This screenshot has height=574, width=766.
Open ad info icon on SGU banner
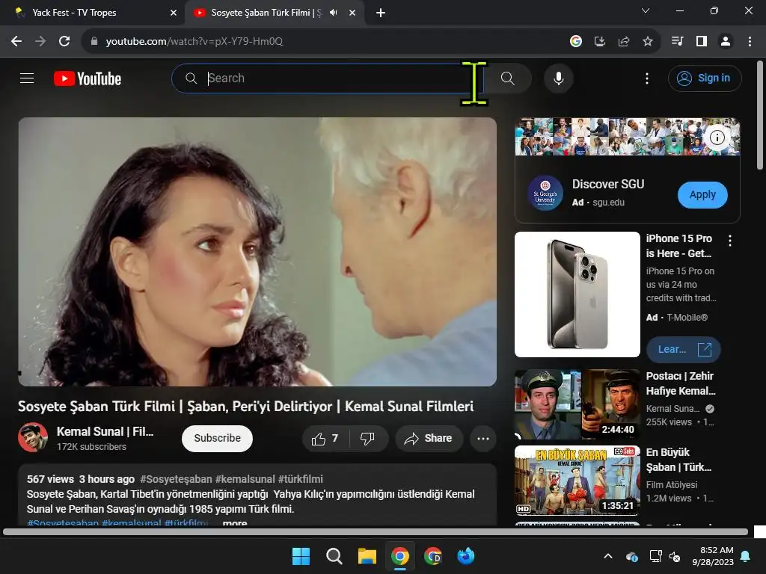[717, 138]
